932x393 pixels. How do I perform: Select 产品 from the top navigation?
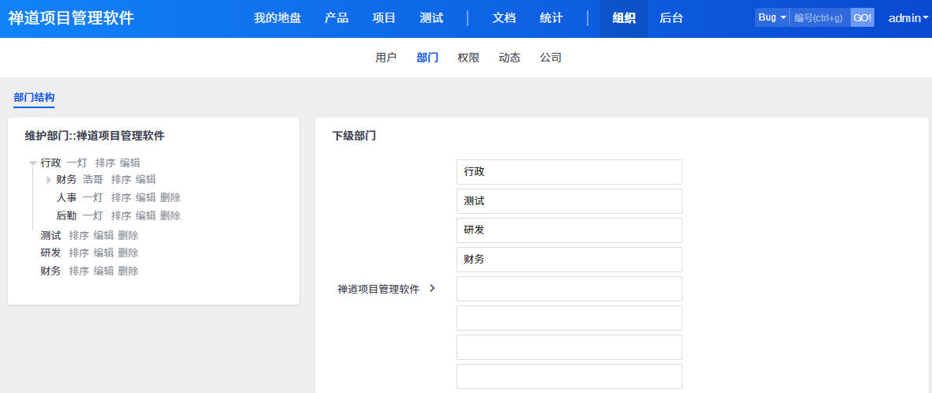click(x=336, y=18)
